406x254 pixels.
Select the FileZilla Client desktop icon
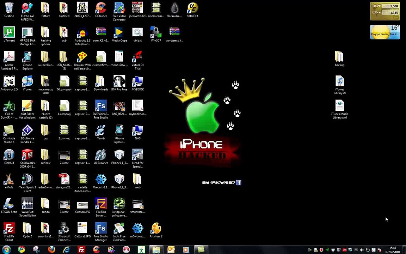[x=9, y=232]
